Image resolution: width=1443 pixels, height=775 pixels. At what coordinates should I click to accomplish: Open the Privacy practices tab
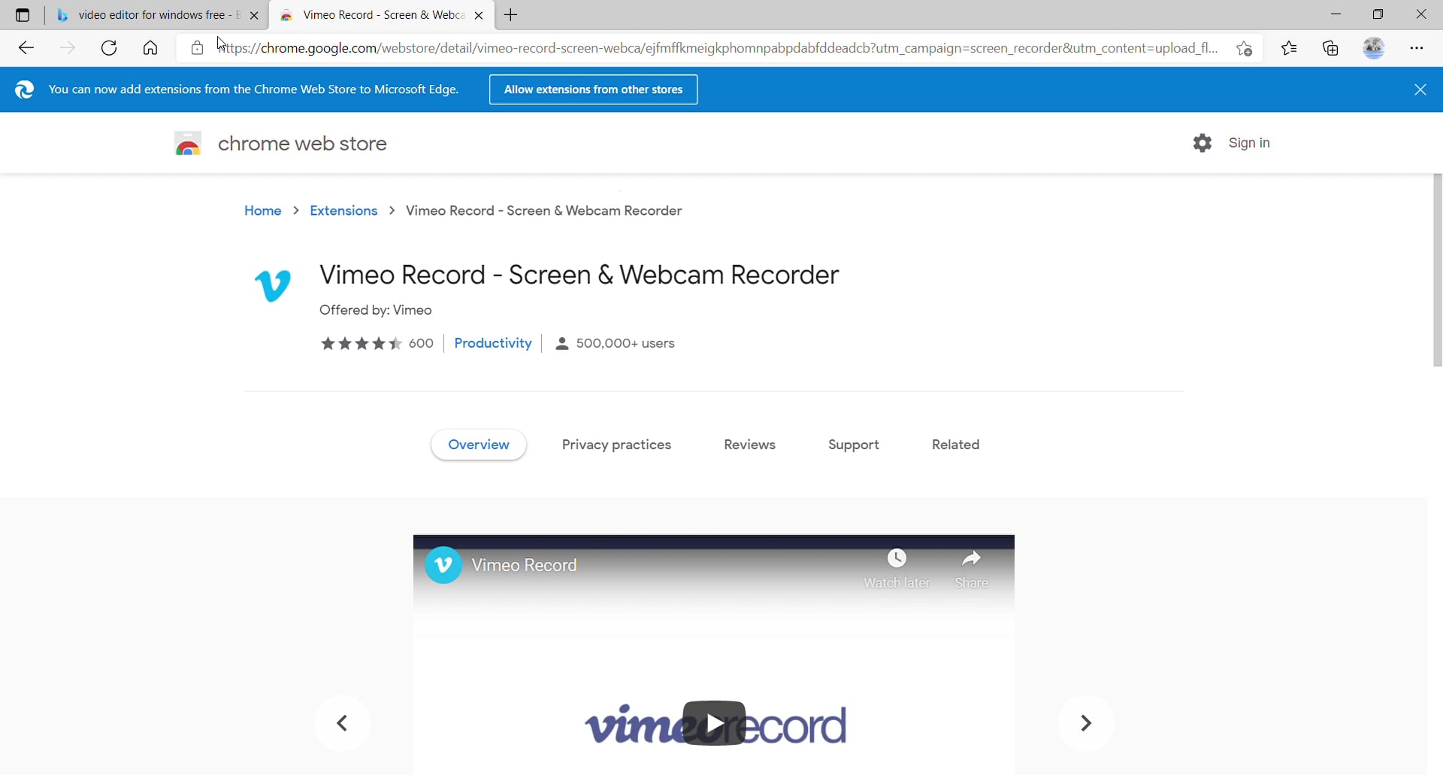[616, 445]
